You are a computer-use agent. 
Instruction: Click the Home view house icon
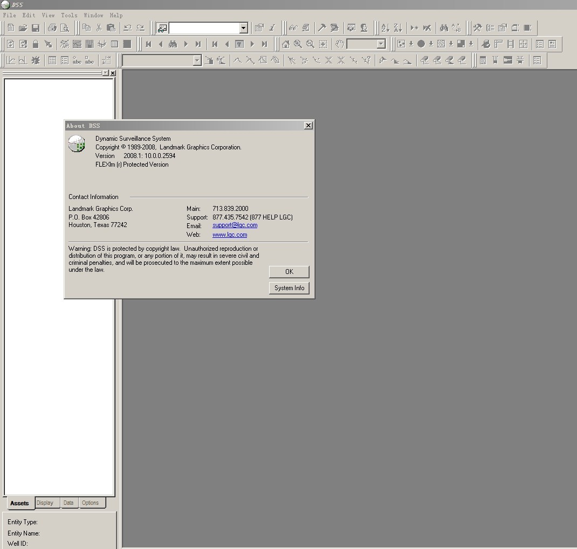(286, 44)
